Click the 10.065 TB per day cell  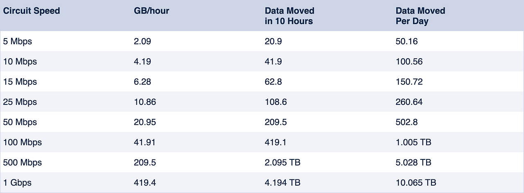coord(416,182)
